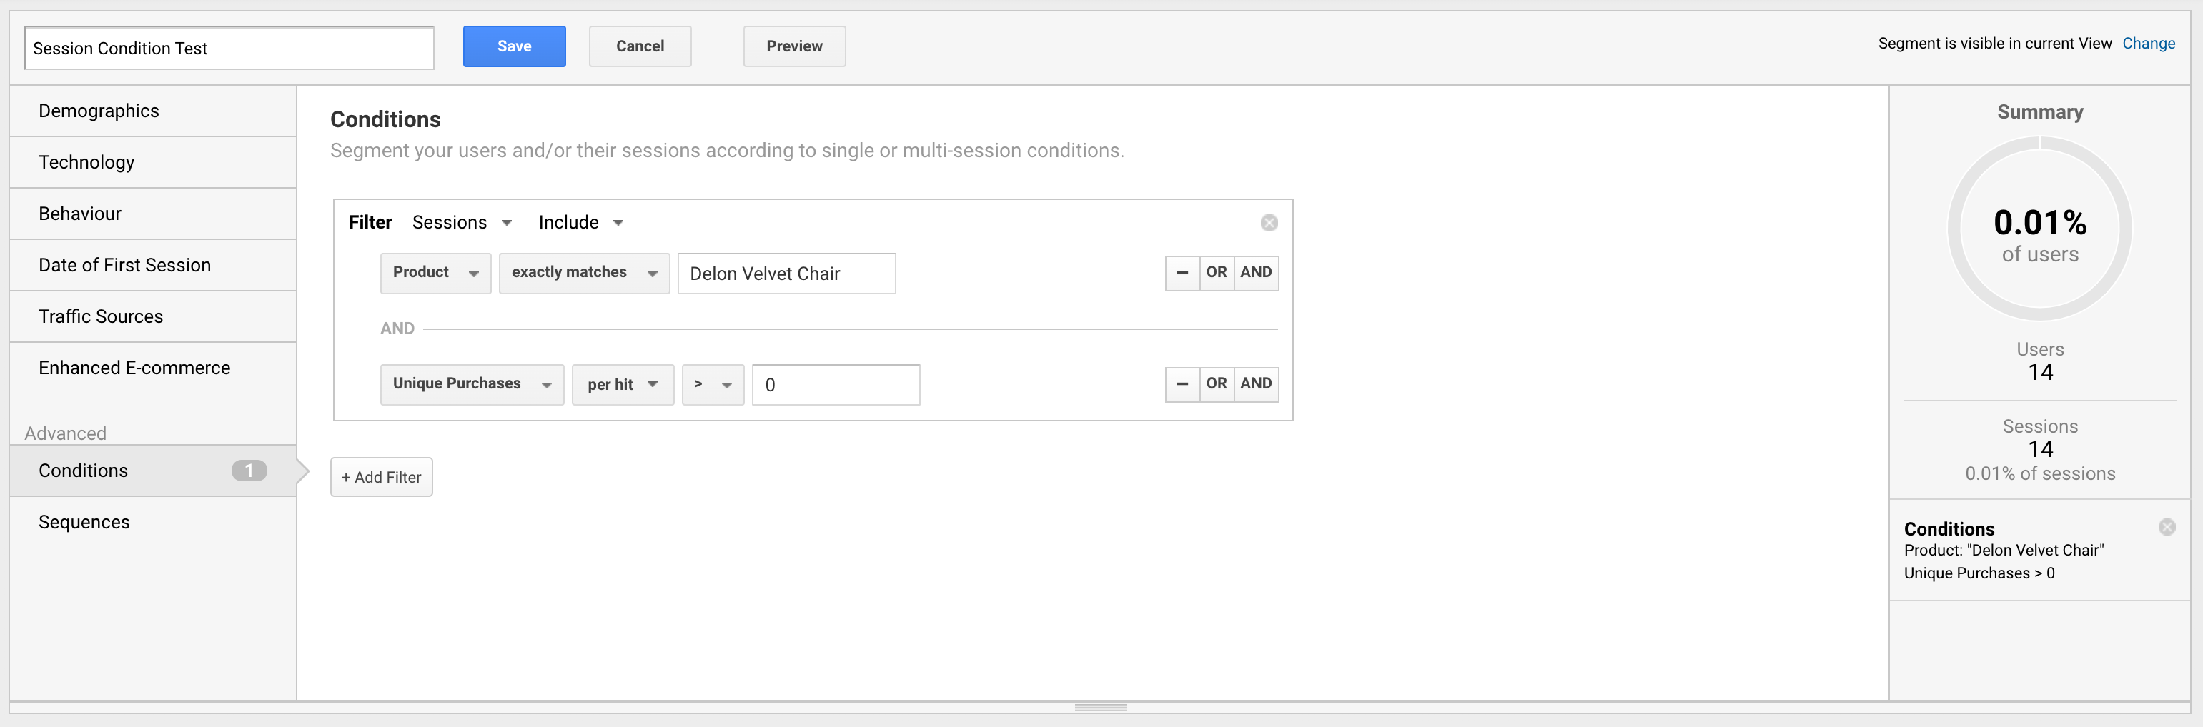Open the Sequences section
This screenshot has width=2203, height=727.
click(84, 522)
